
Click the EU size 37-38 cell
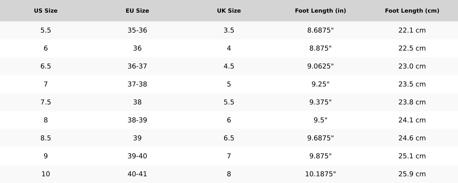point(137,84)
